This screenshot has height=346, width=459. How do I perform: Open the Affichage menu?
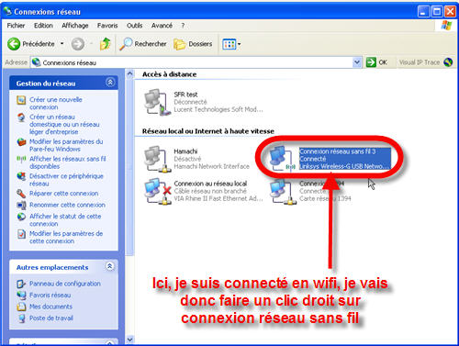click(x=75, y=26)
